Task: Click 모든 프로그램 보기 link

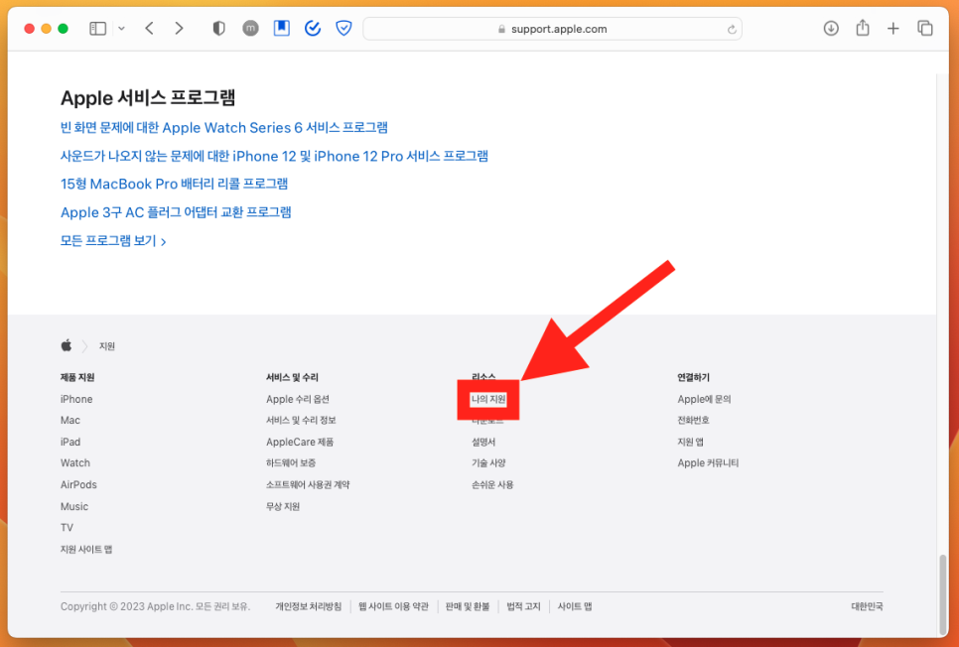Action: coord(113,241)
